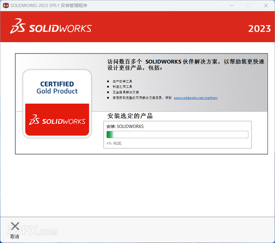Viewport: 275px width, 243px height.
Task: Minimize the installation manager window
Action: (x=232, y=6)
